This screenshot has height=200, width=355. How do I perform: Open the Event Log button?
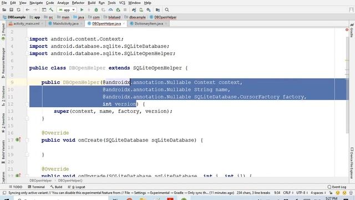click(337, 187)
